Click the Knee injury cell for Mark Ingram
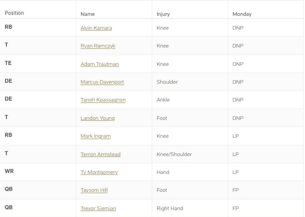 [163, 136]
